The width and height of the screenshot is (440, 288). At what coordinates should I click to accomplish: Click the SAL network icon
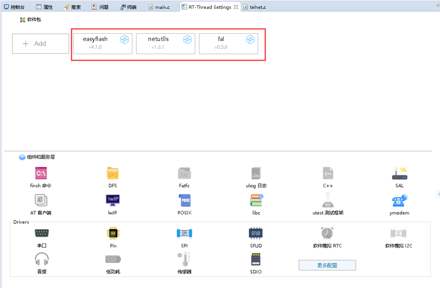(399, 173)
